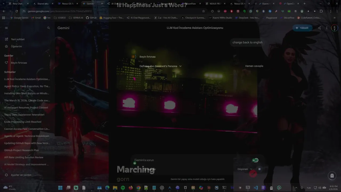This screenshot has height=192, width=341.
Task: Open chat 'Agent Policy: Deep Execution, No The...'
Action: tap(27, 86)
